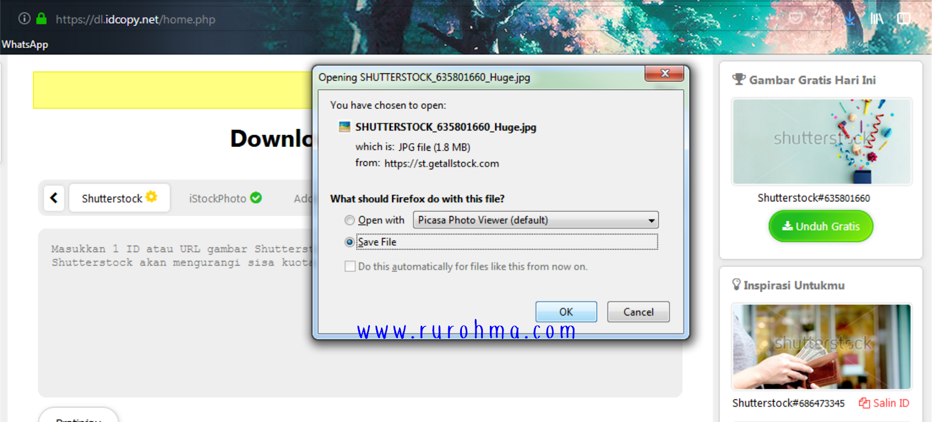Click the gold badge on Shutterstock tab

click(151, 197)
